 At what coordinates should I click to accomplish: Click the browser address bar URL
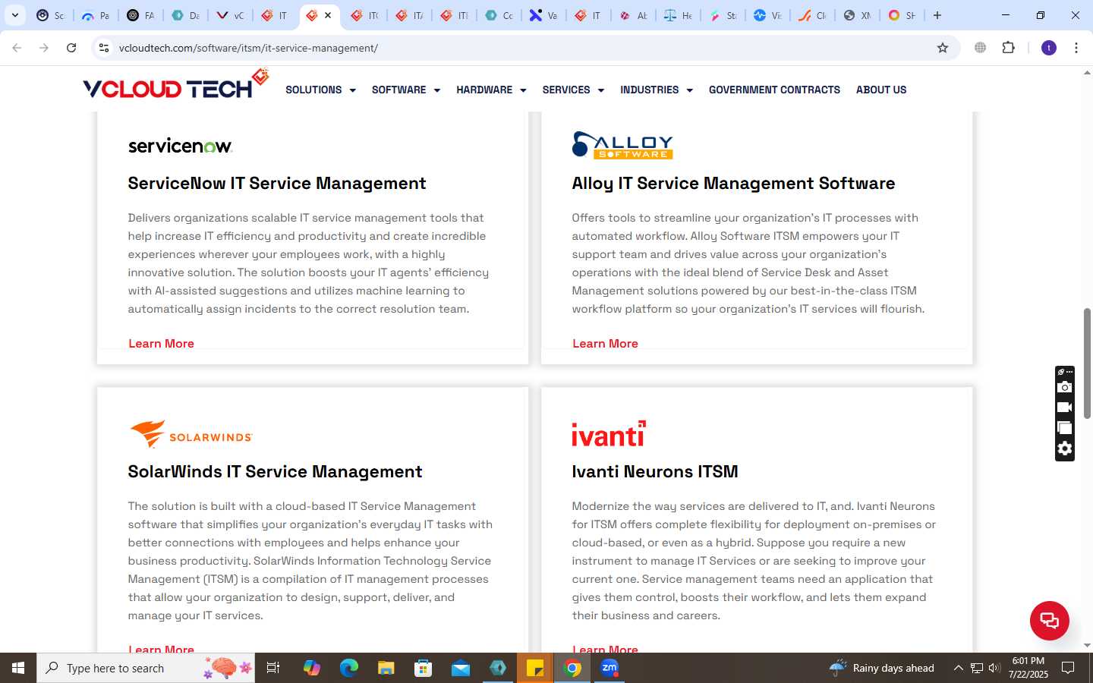point(248,48)
